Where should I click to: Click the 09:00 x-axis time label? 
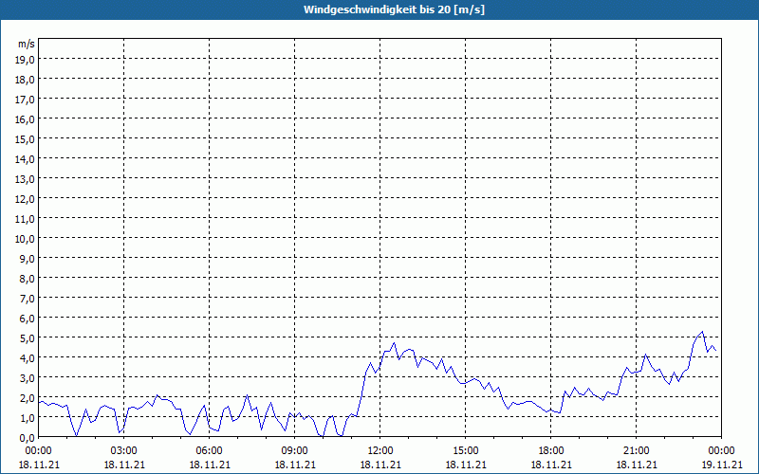point(295,450)
